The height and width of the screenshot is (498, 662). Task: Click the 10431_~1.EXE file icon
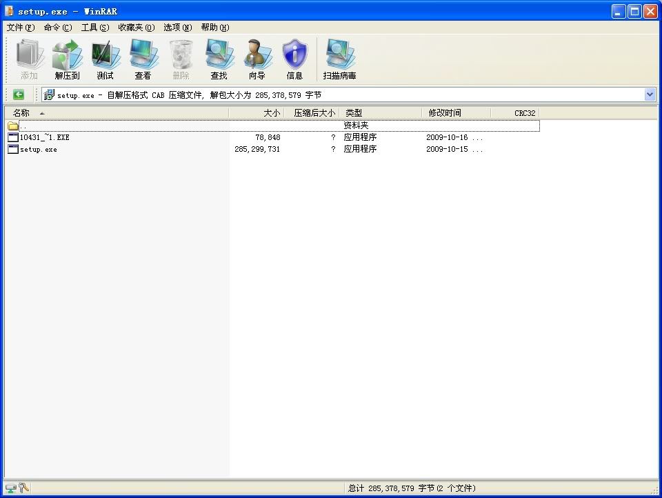[x=13, y=137]
